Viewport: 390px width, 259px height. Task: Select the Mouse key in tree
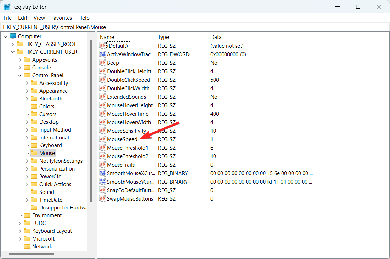coord(47,153)
